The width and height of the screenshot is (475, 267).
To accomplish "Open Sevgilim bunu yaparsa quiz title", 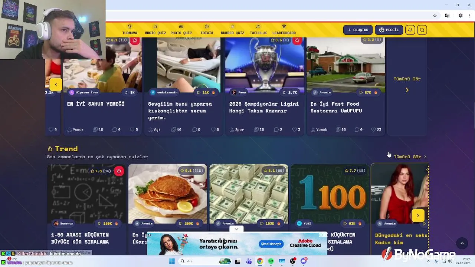I will pos(180,111).
